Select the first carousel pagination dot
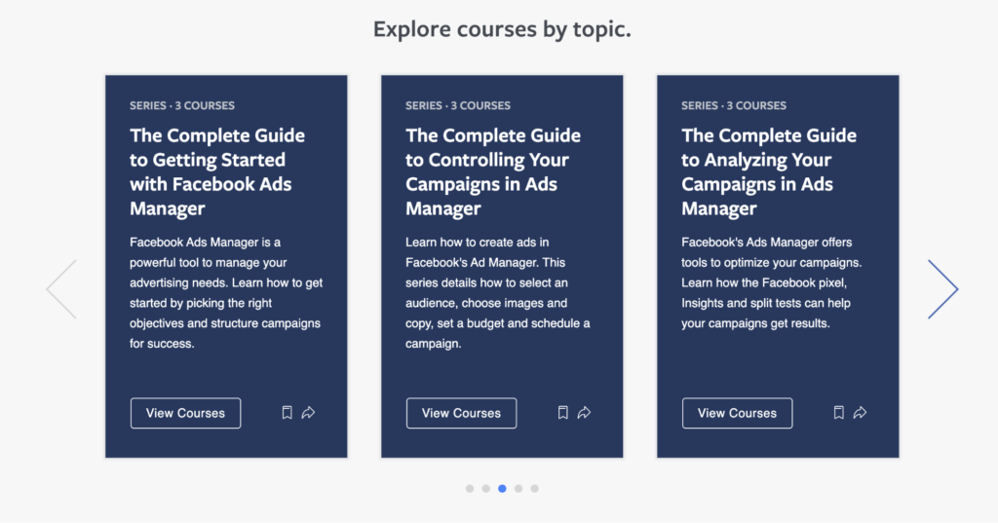 pos(470,489)
